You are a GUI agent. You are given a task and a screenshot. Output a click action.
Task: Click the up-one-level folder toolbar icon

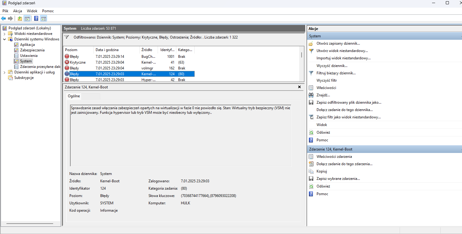[x=20, y=18]
